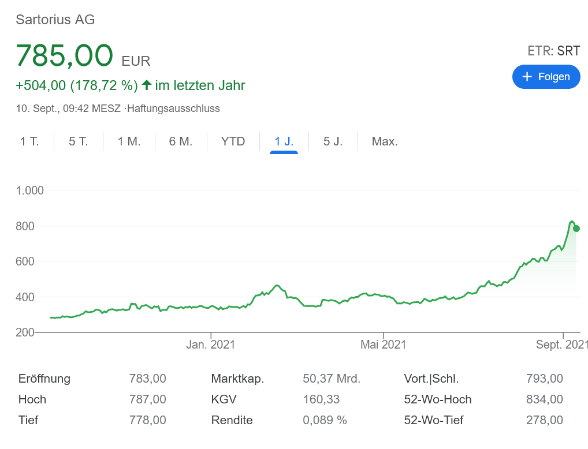Click the Sartorius AG company title

tap(55, 20)
